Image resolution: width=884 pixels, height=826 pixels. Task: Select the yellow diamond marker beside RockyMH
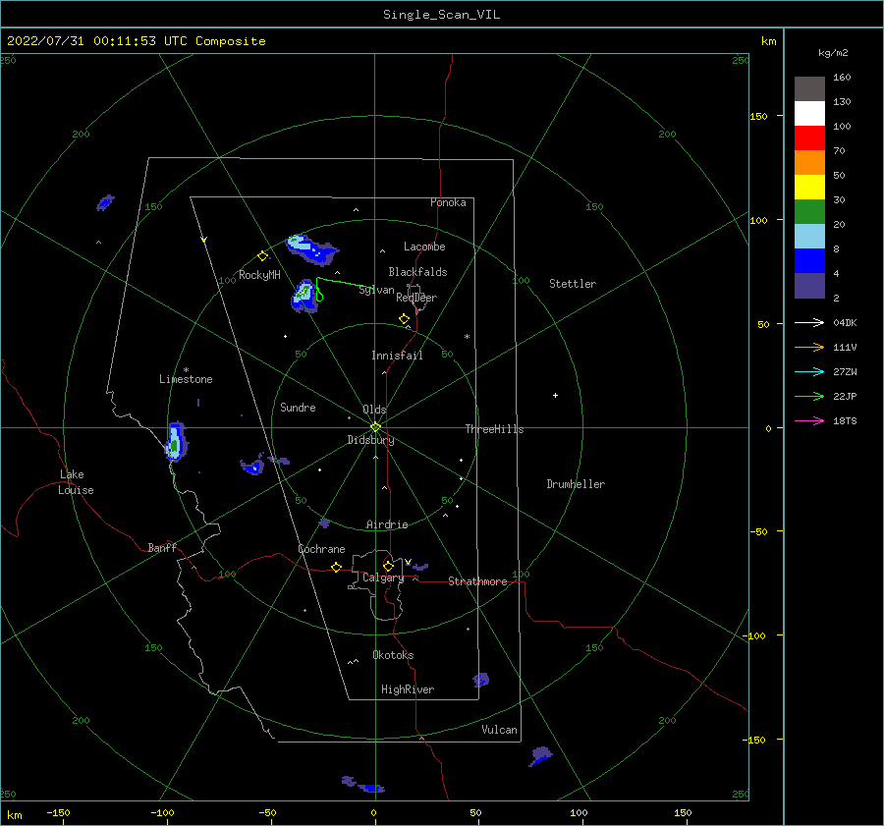point(262,256)
